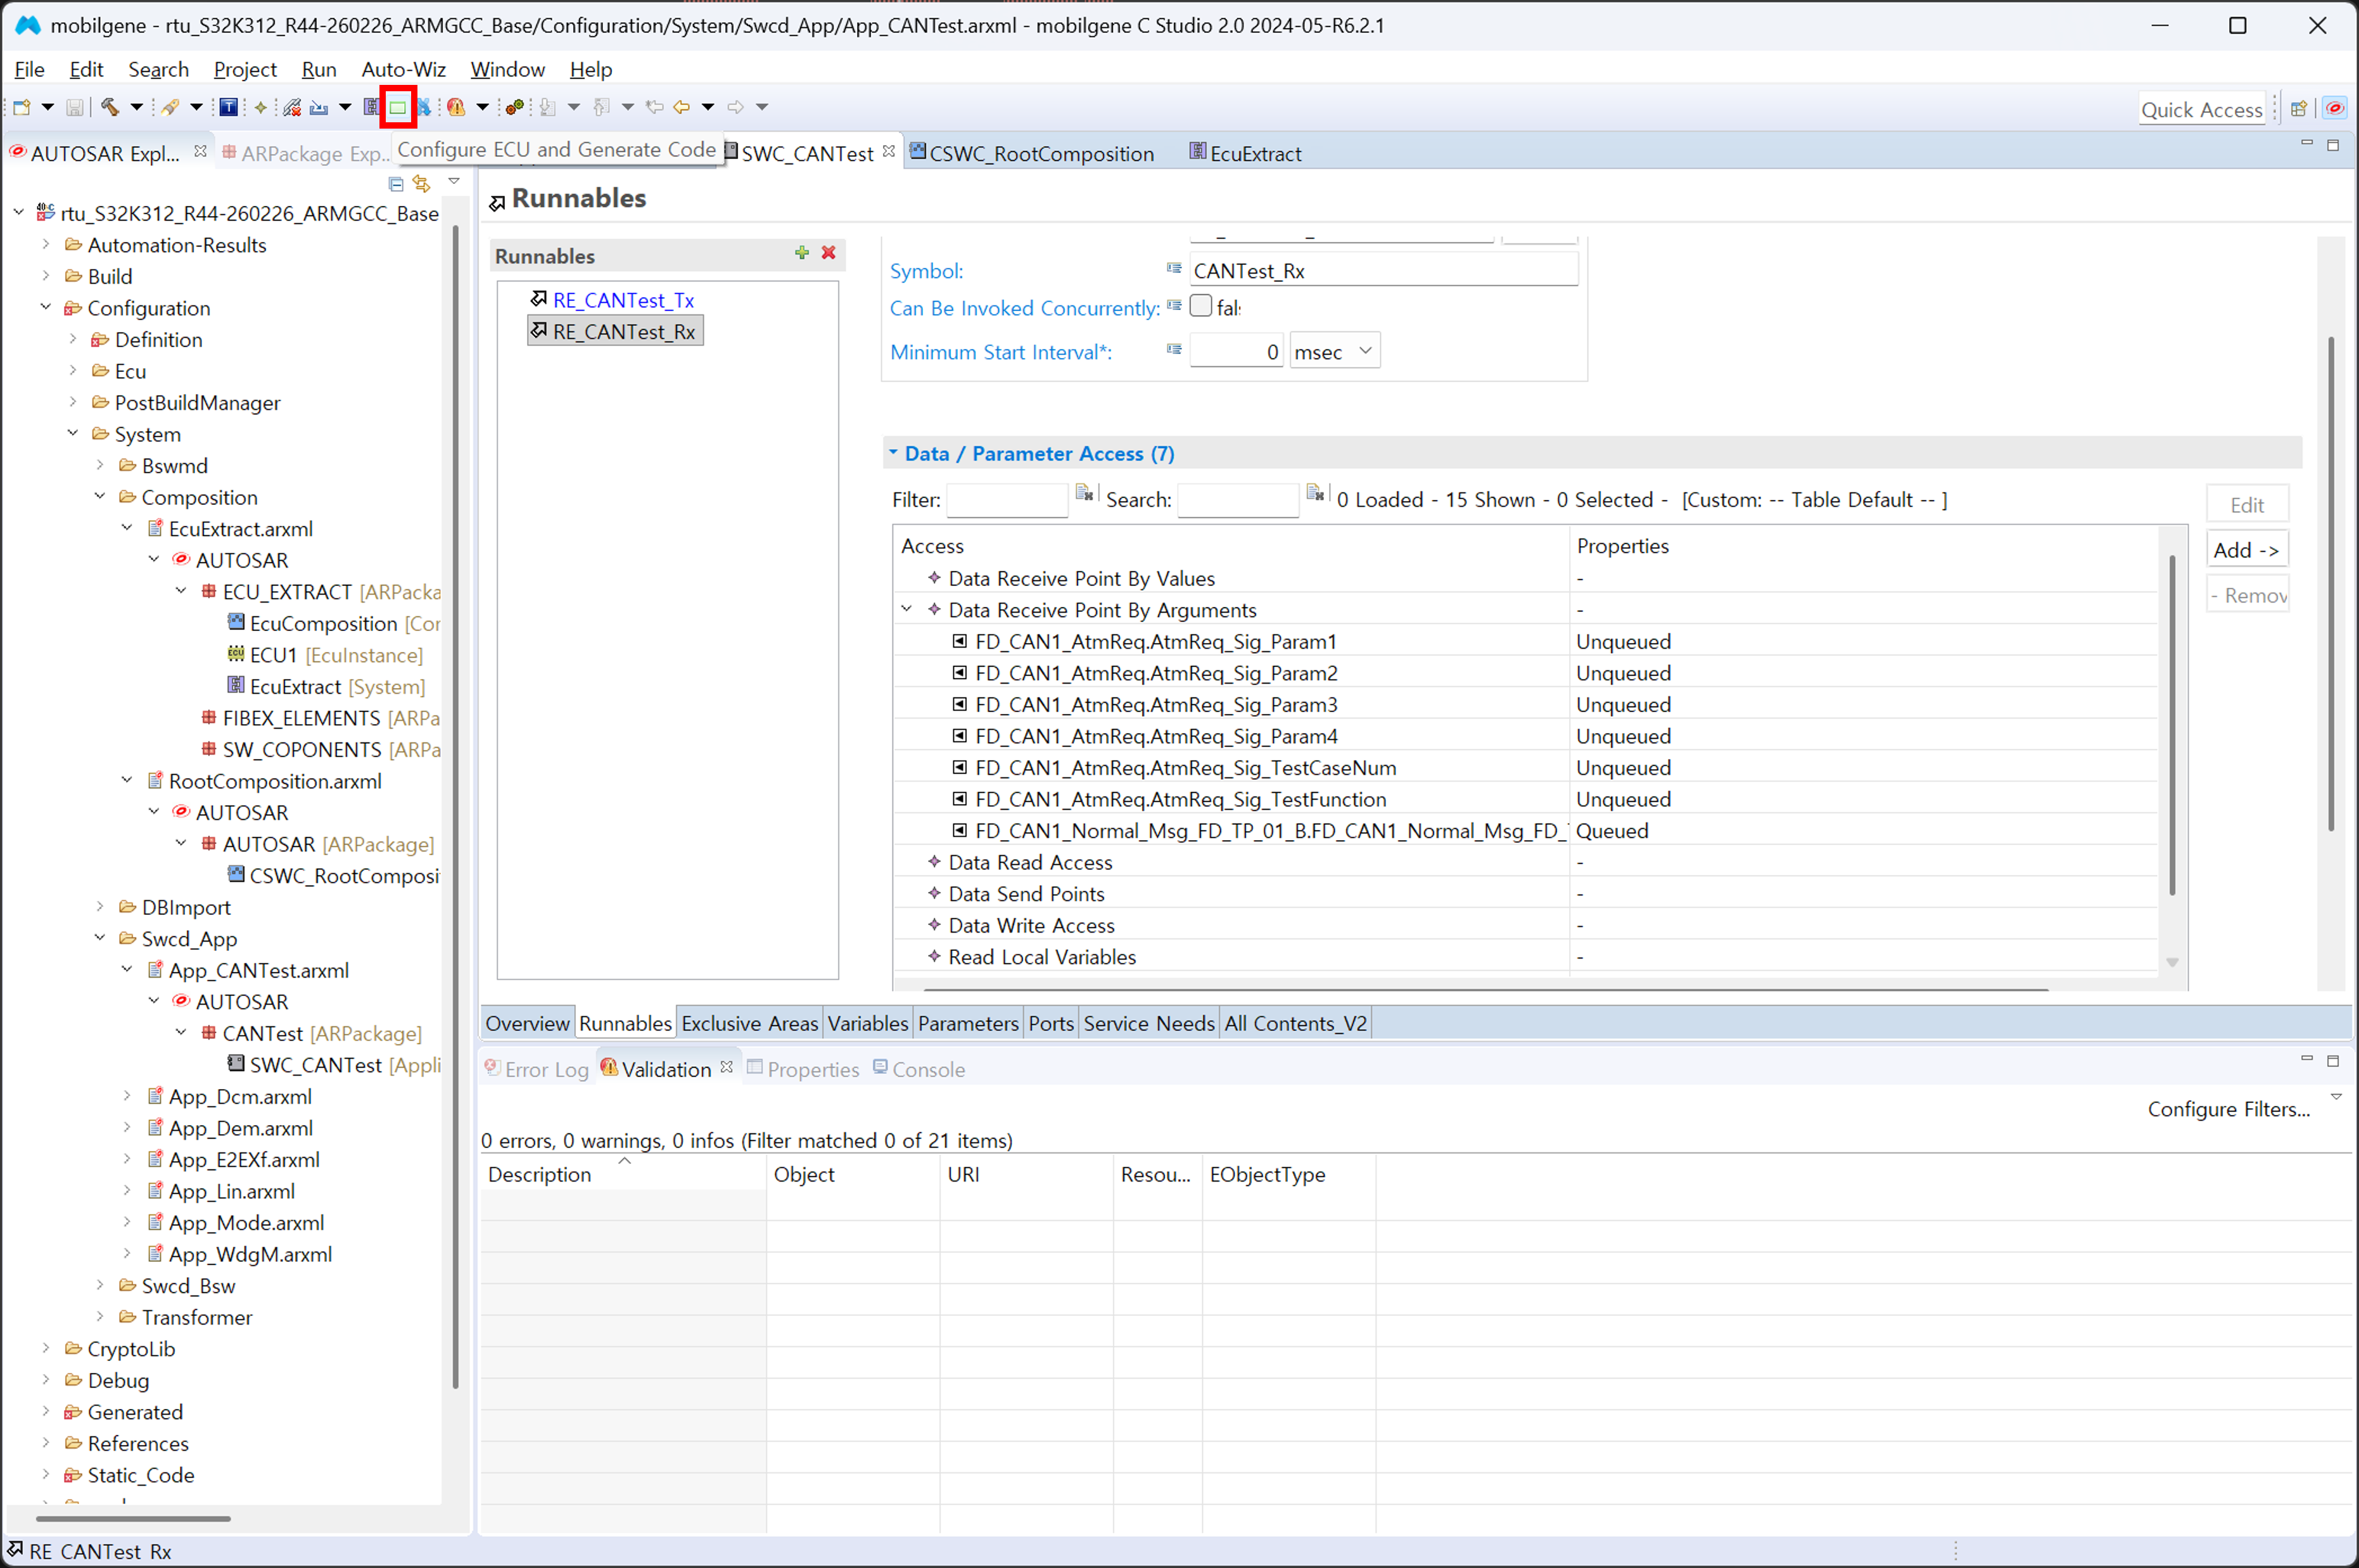2359x1568 pixels.
Task: Collapse the Data / Parameter Access section
Action: (x=894, y=453)
